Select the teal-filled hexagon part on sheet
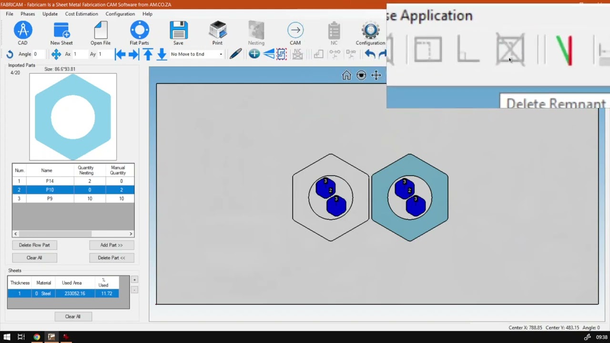Screen dimensions: 610x343 410,198
